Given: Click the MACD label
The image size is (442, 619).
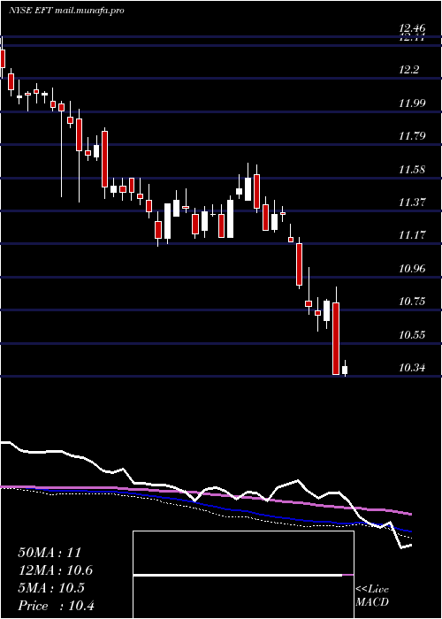Looking at the screenshot, I should 371,603.
